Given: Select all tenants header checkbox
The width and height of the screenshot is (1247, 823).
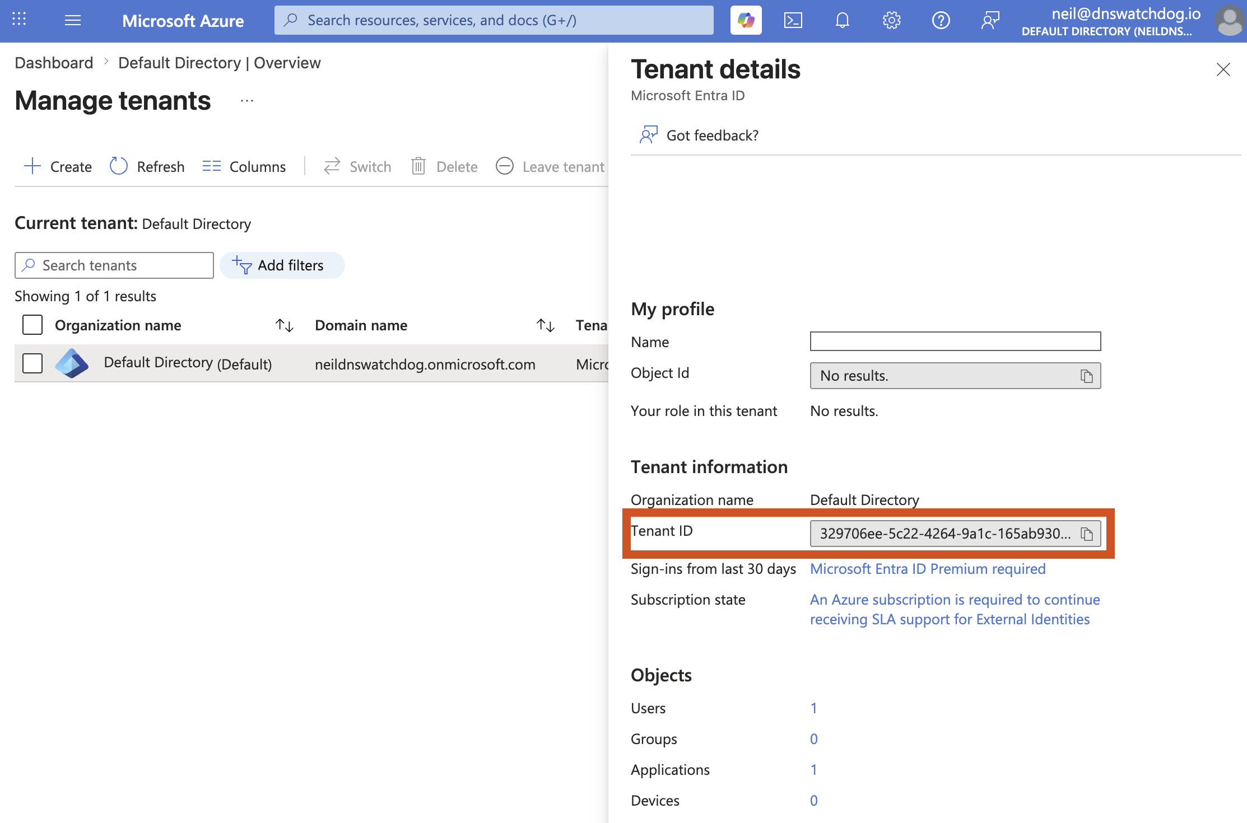Looking at the screenshot, I should 32,325.
